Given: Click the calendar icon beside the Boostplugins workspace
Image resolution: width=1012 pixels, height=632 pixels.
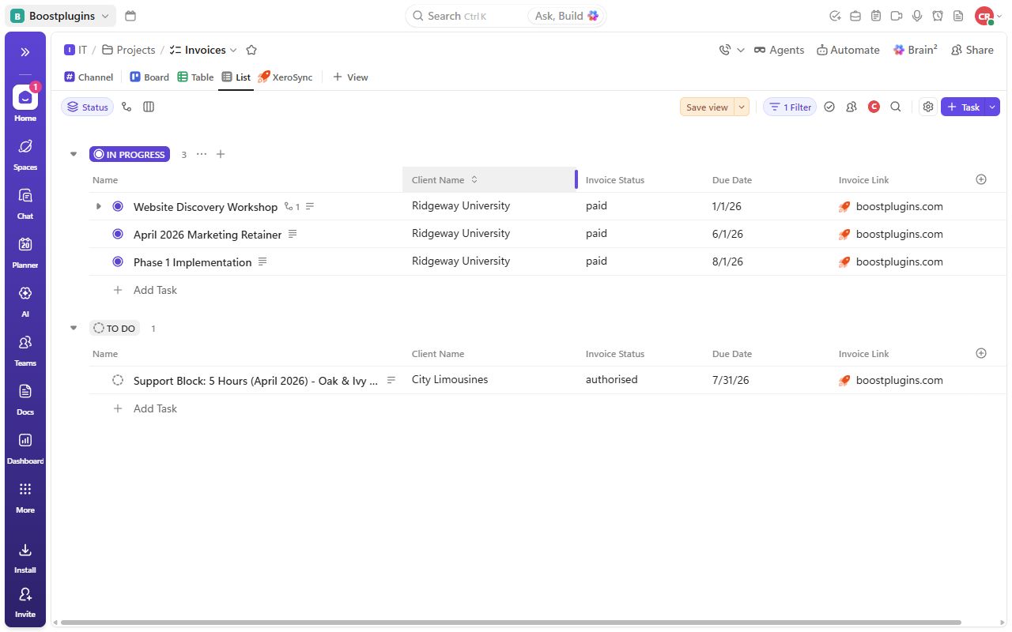Looking at the screenshot, I should click(130, 16).
